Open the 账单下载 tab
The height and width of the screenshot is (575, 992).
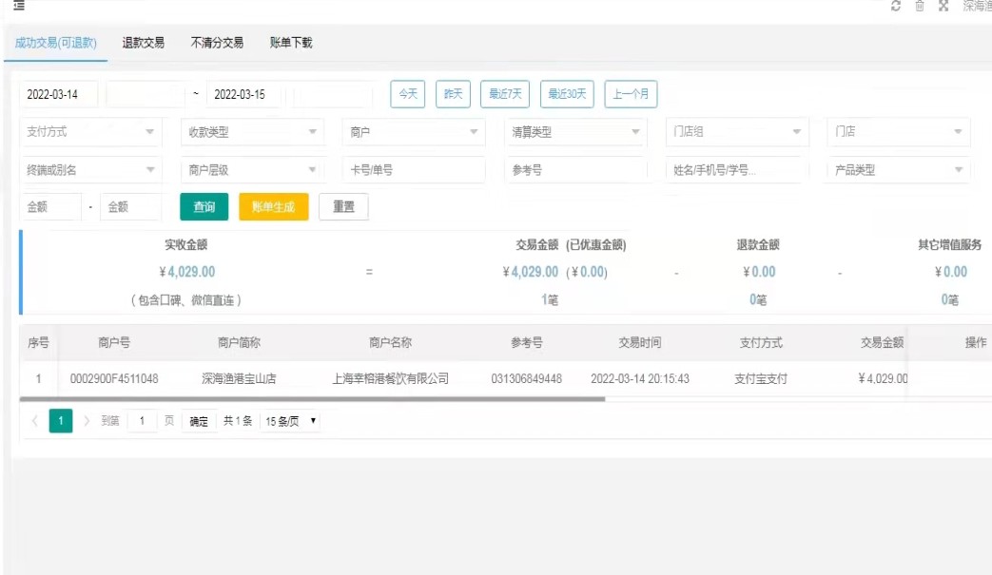291,43
